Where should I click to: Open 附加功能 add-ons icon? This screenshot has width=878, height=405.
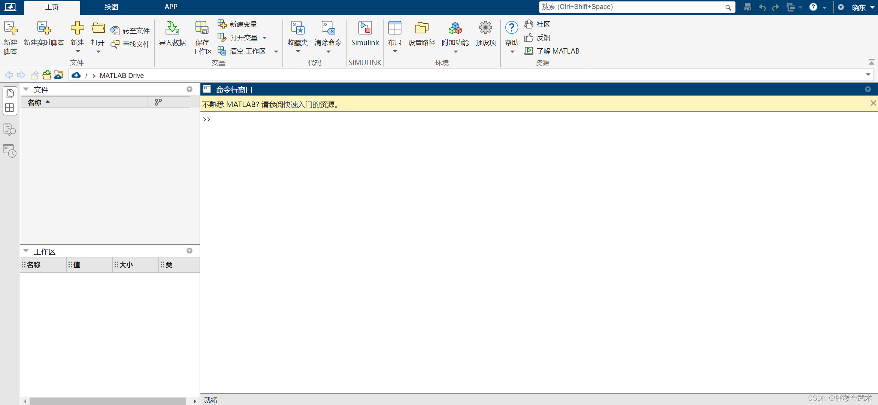pyautogui.click(x=455, y=28)
